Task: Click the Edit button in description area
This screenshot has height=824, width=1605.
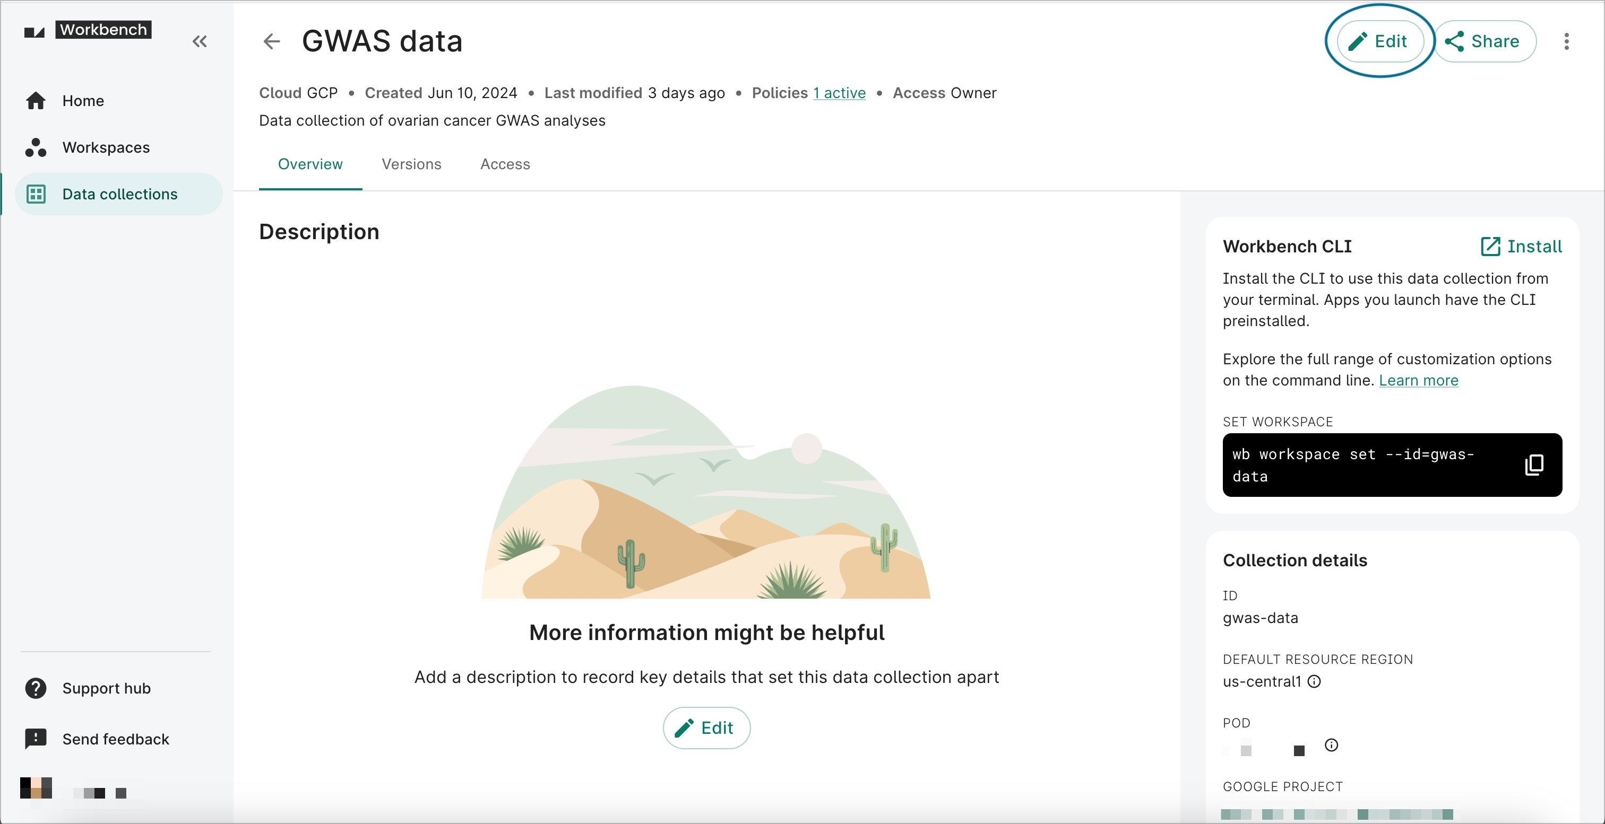Action: [x=707, y=729]
